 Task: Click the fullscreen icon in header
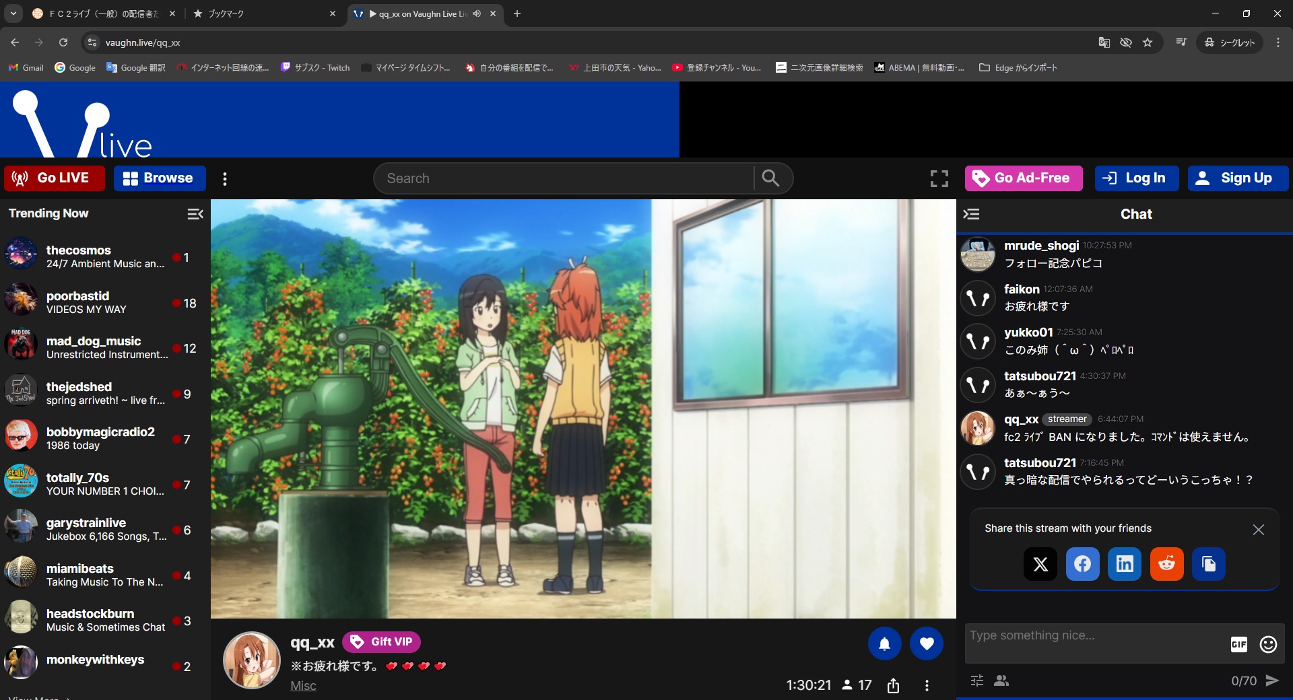(939, 178)
